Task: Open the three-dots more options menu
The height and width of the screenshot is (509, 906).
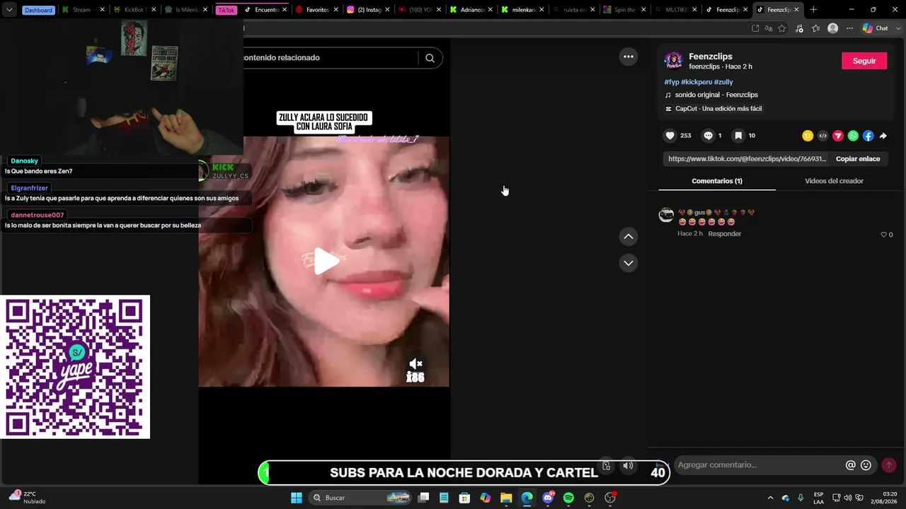Action: point(629,57)
